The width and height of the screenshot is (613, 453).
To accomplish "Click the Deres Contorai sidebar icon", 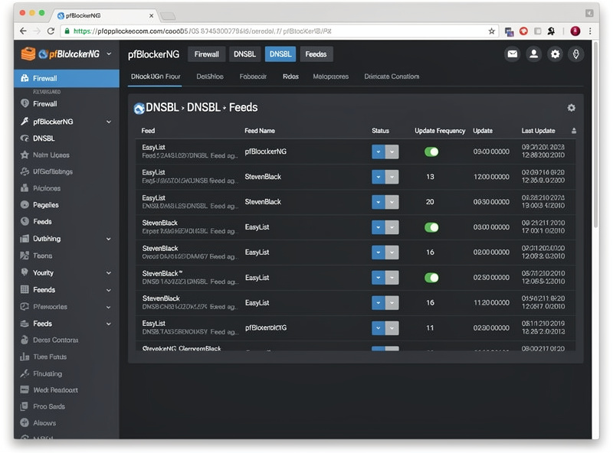I will coord(25,340).
